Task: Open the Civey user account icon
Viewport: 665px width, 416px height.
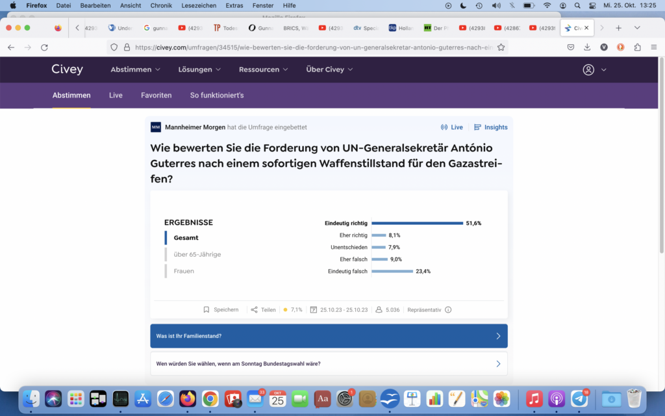Action: coord(588,70)
